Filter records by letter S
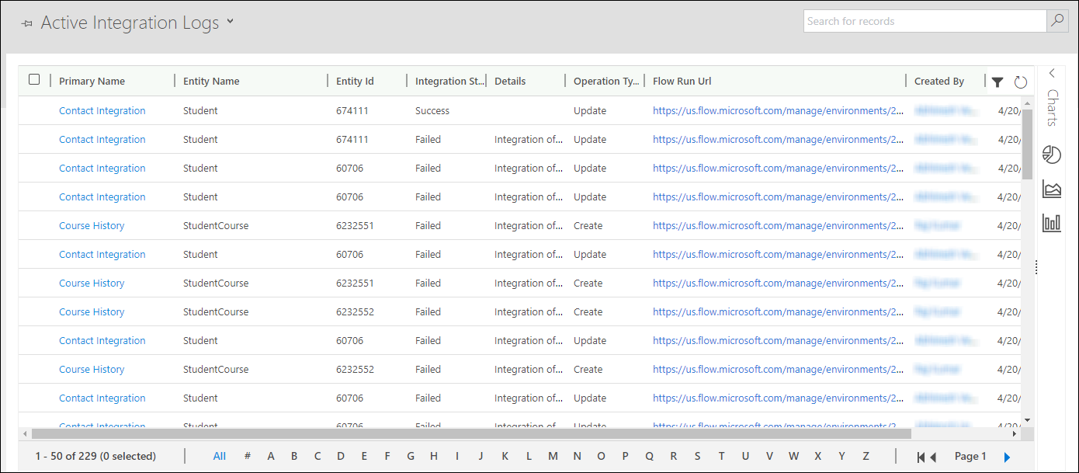The width and height of the screenshot is (1079, 473). (x=697, y=456)
